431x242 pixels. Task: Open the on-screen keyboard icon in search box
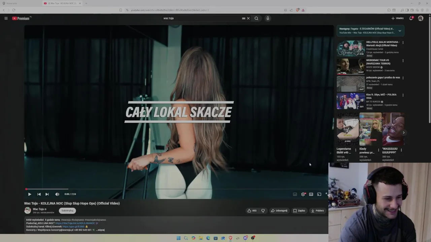pos(243,18)
